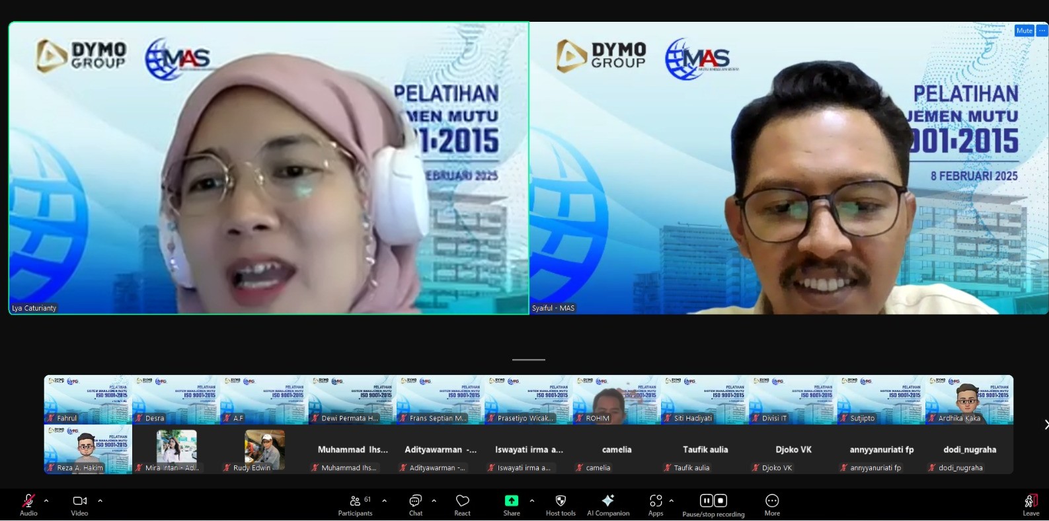Open the Apps panel
This screenshot has width=1049, height=521.
click(x=656, y=504)
